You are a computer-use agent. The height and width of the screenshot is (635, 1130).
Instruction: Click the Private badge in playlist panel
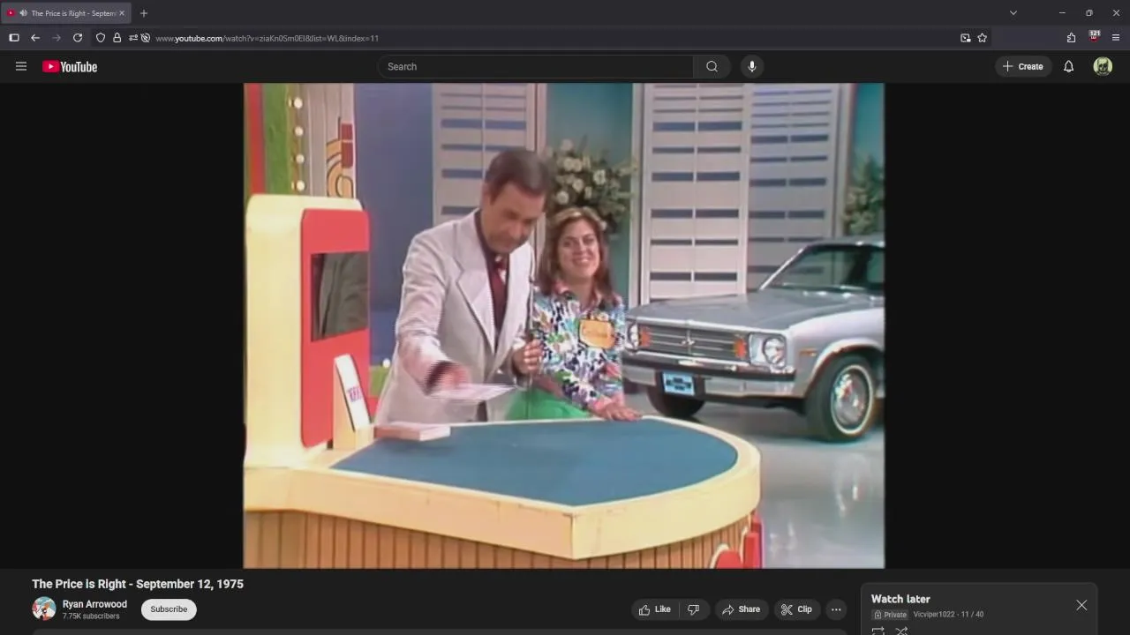[x=891, y=615]
